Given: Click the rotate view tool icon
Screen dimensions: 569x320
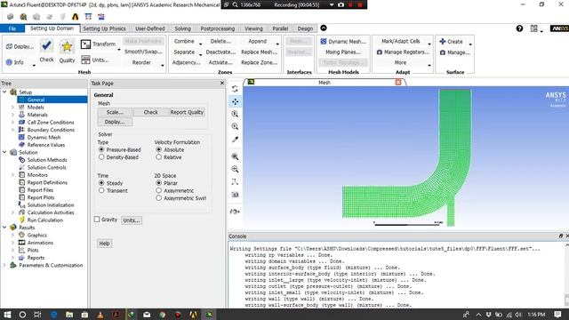Looking at the screenshot, I should [235, 89].
